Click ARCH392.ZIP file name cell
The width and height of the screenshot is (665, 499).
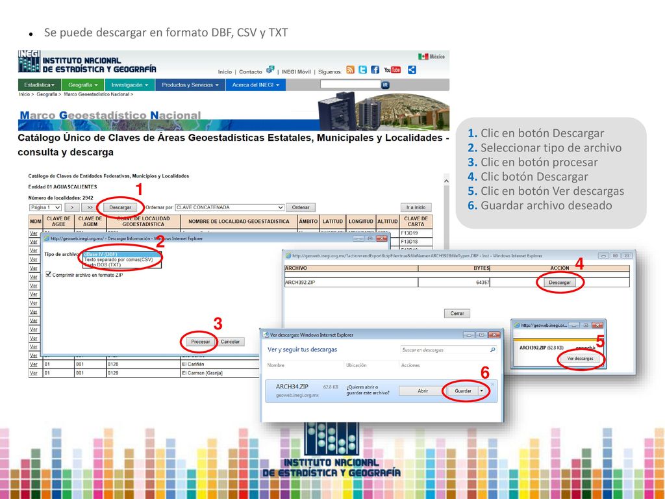351,283
